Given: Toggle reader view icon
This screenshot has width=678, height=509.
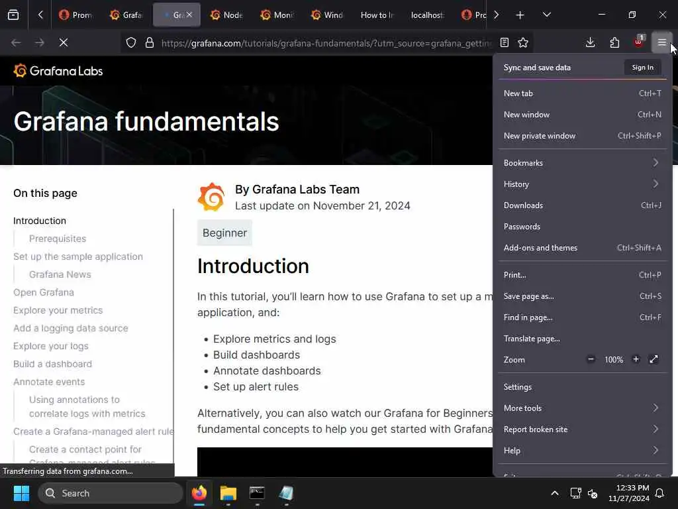Looking at the screenshot, I should (x=504, y=42).
